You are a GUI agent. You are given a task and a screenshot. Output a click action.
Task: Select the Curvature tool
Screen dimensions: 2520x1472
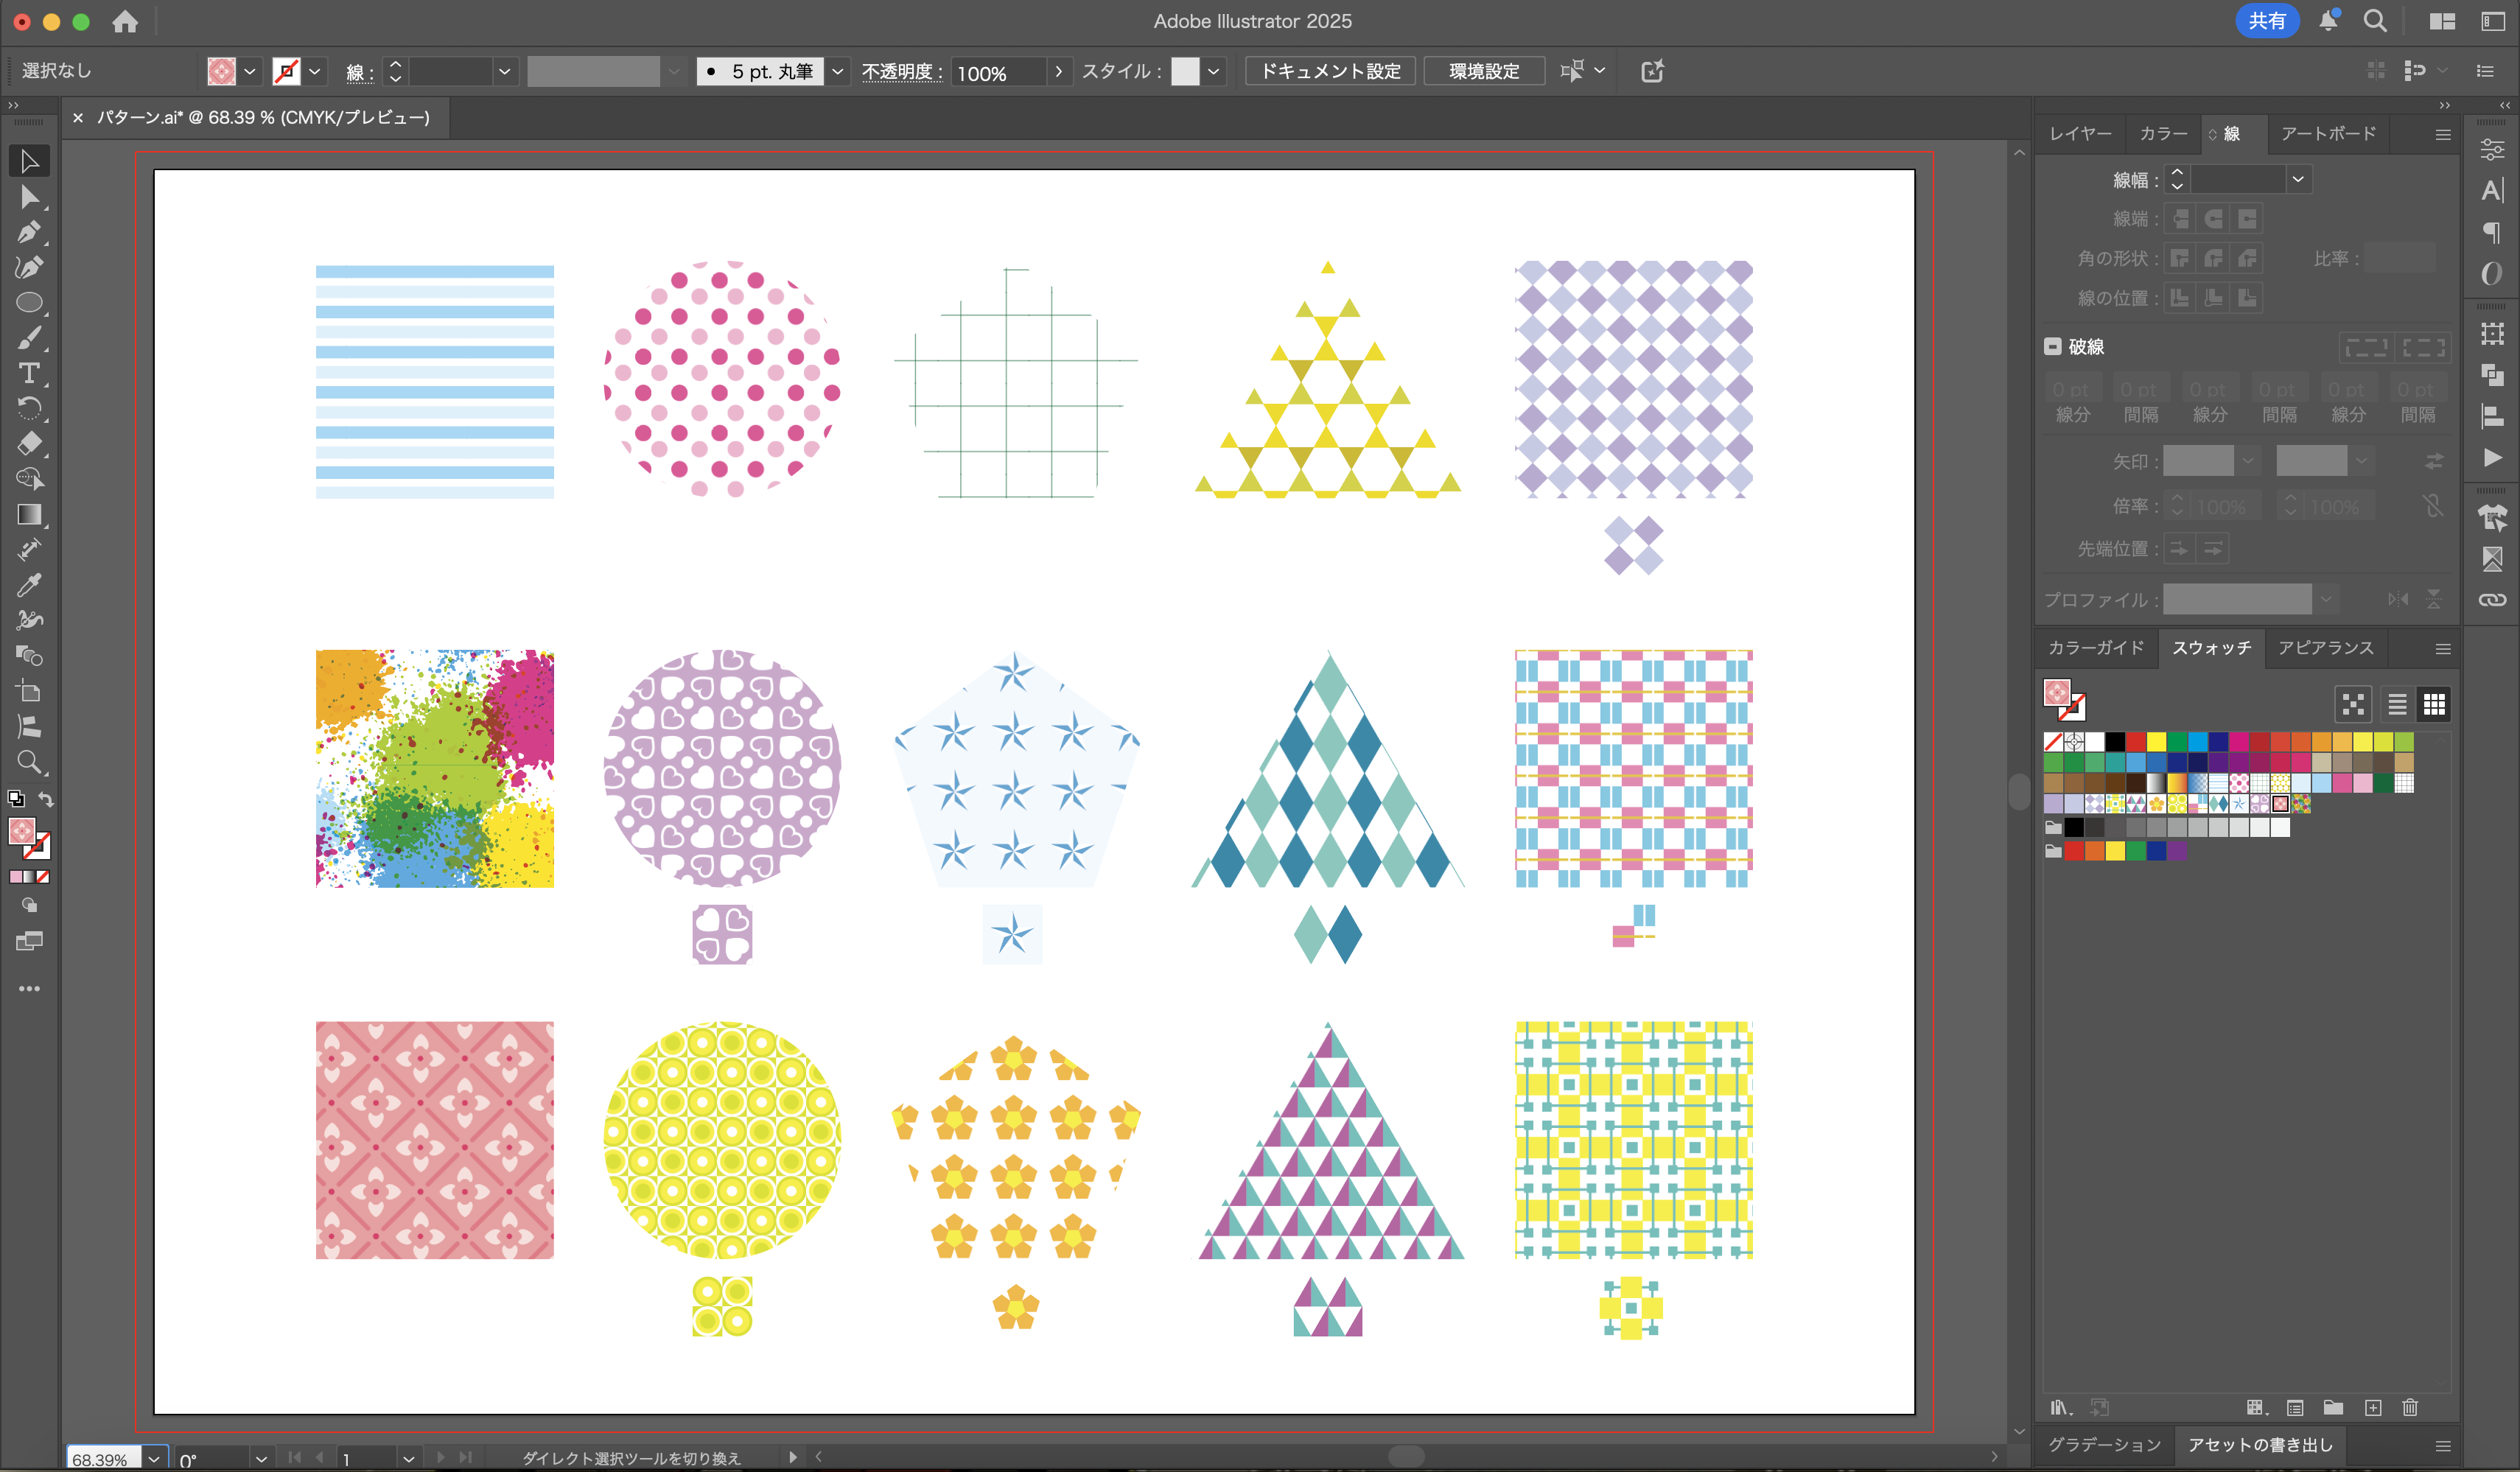(x=29, y=268)
